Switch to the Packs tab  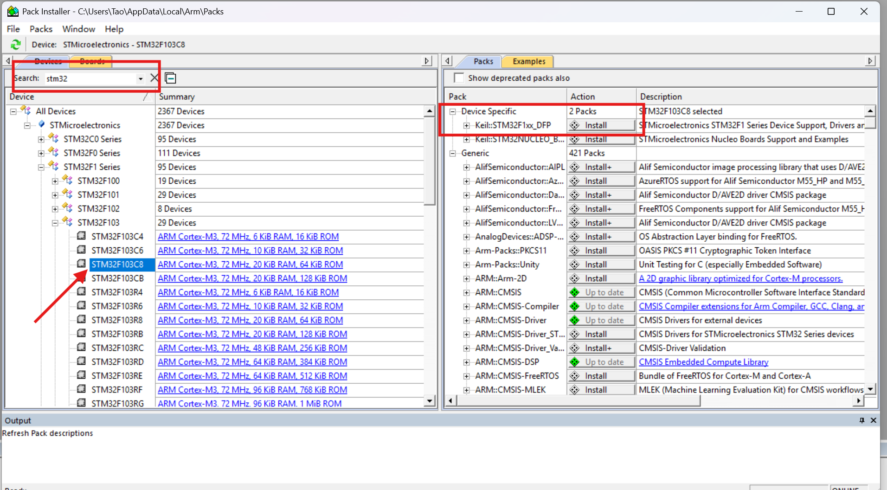tap(483, 61)
